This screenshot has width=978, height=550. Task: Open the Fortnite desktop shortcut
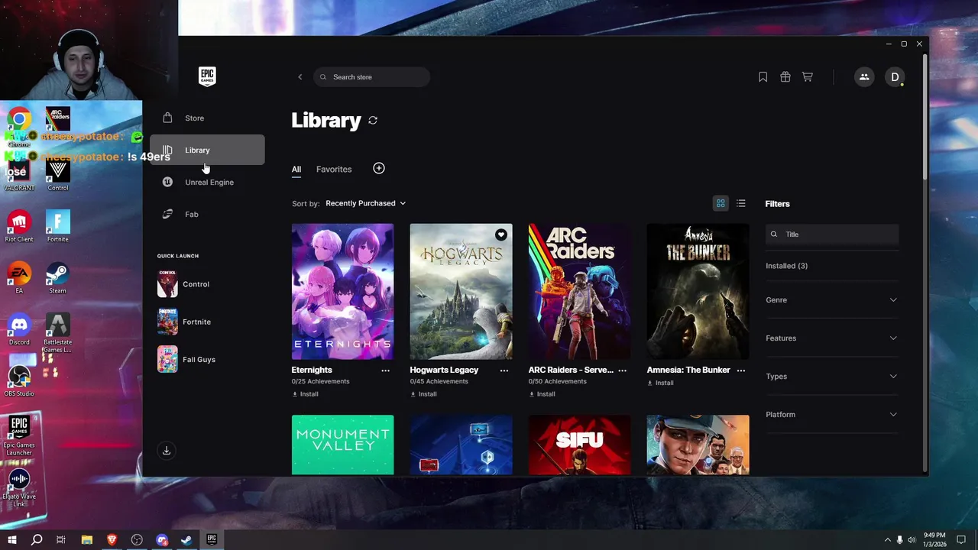click(57, 227)
